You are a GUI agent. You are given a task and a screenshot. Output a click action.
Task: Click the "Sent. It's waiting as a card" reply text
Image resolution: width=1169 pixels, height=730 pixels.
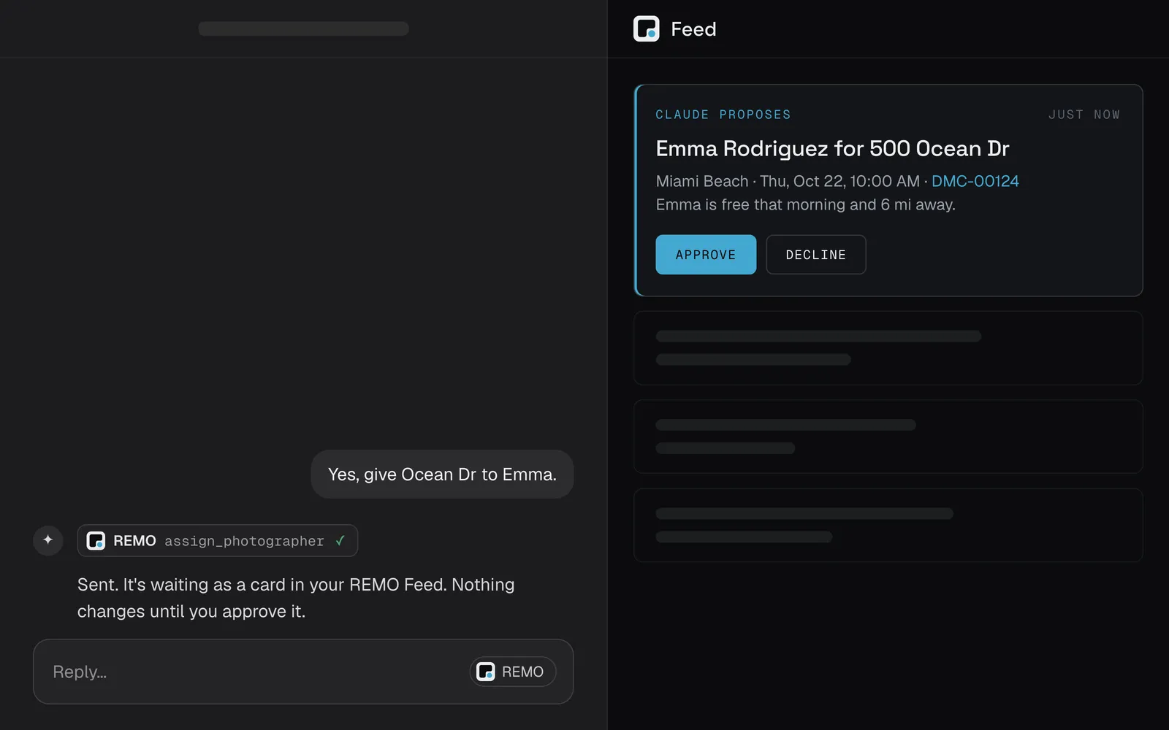296,598
